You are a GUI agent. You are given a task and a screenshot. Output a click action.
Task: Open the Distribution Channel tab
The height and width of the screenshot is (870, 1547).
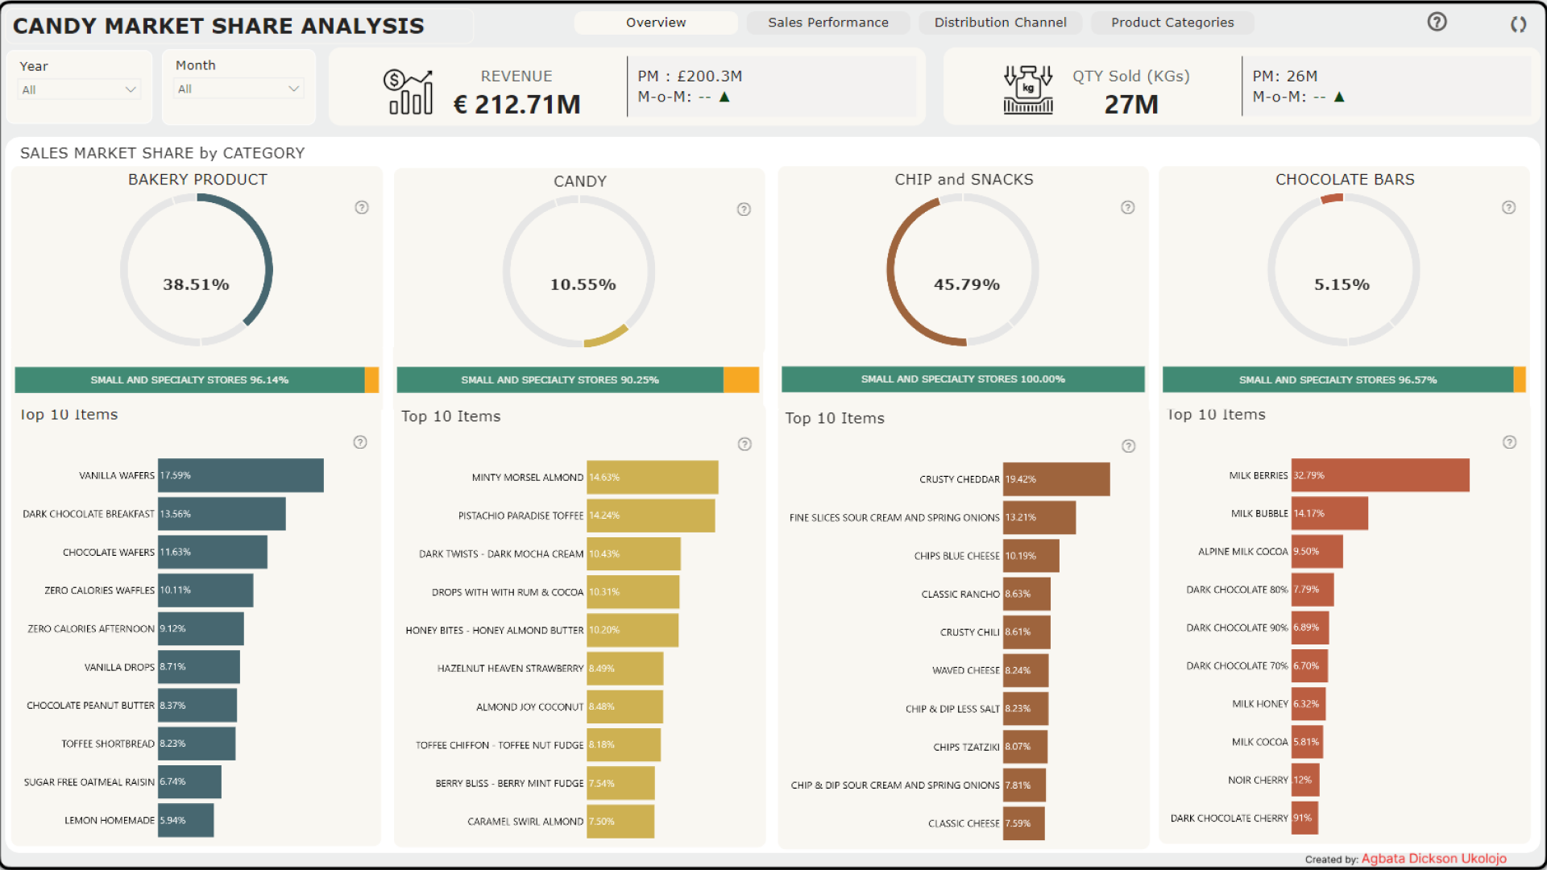pos(1000,23)
